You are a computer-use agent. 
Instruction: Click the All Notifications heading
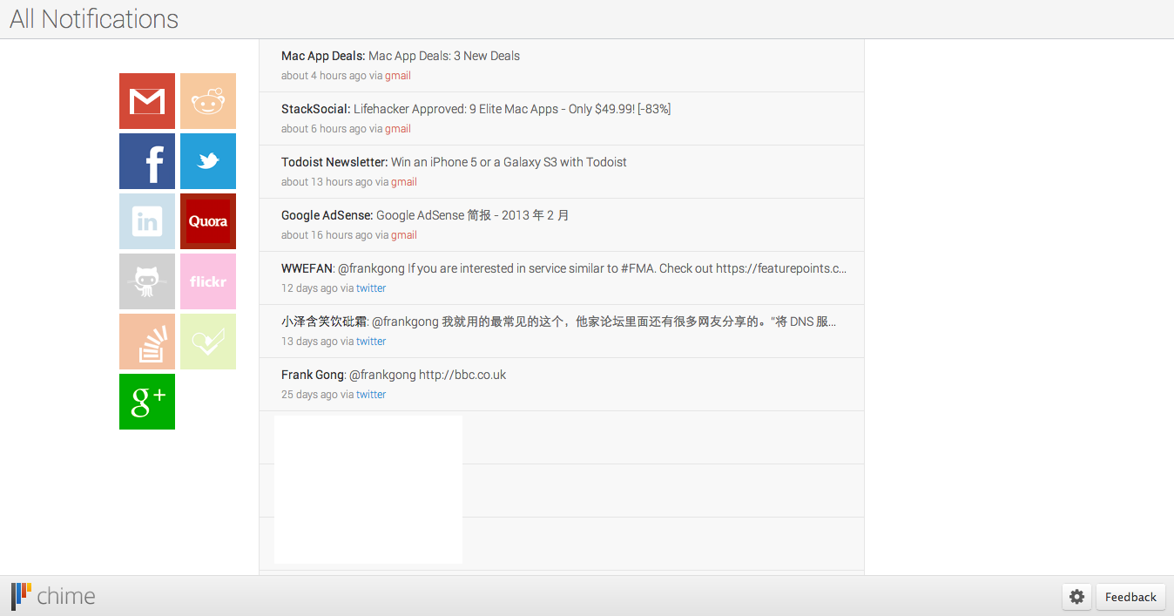[x=94, y=19]
